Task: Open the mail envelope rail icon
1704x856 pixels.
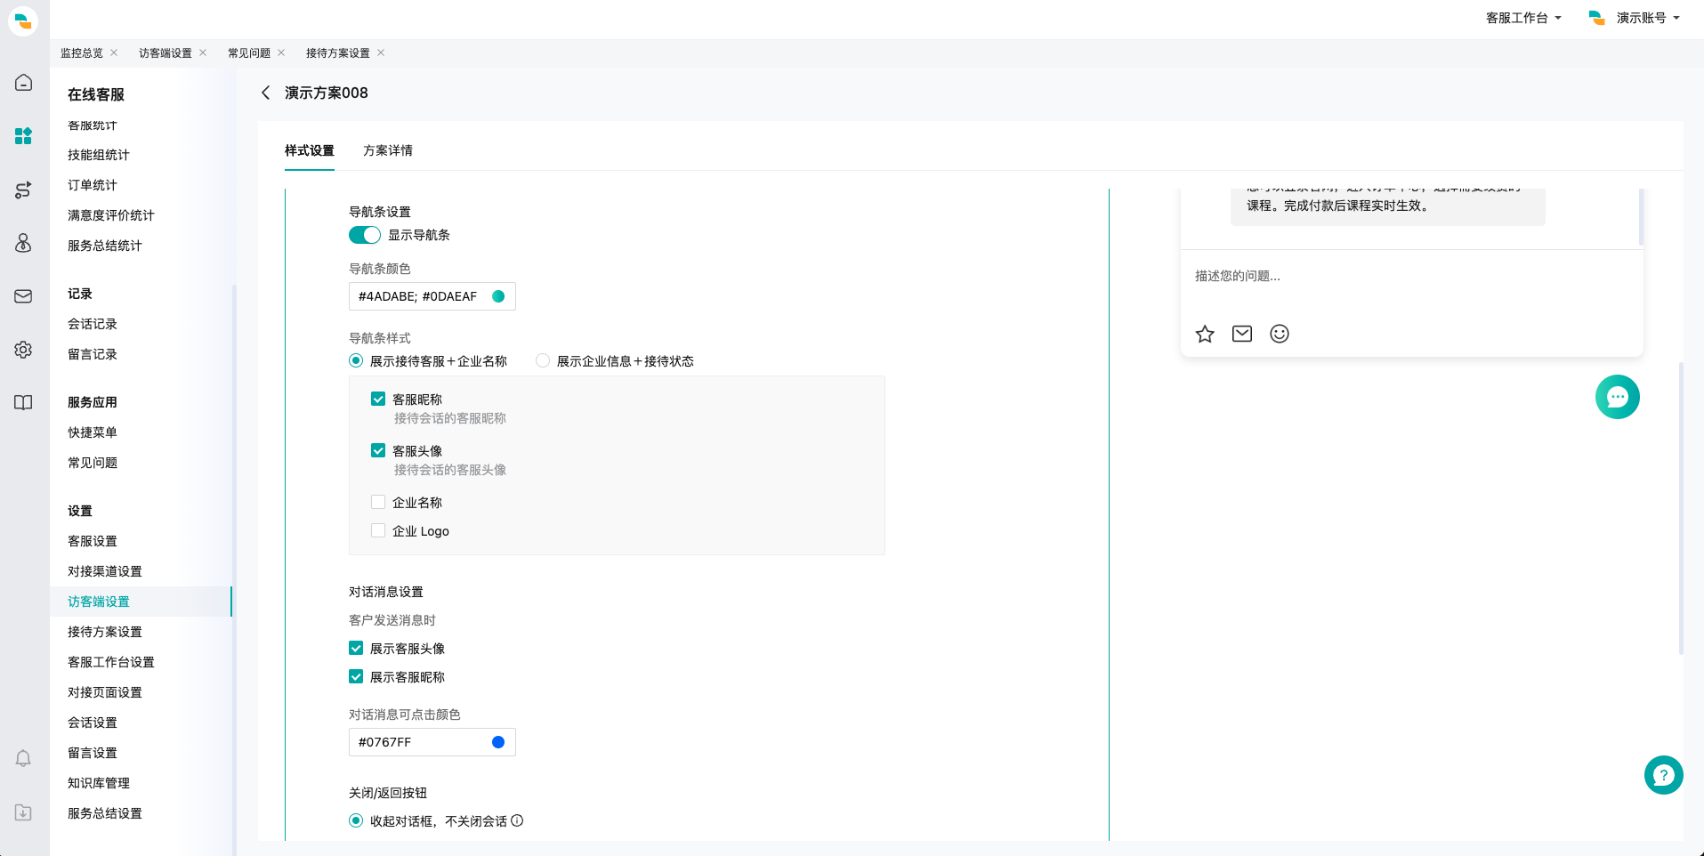Action: click(24, 296)
